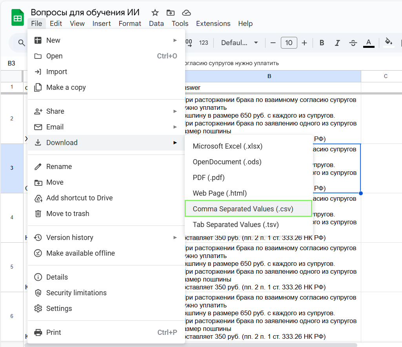Open the Extensions menu

(x=213, y=24)
